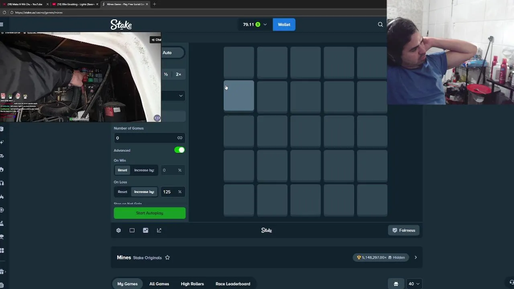Click the blue Wallet button
Image resolution: width=514 pixels, height=289 pixels.
tap(284, 24)
